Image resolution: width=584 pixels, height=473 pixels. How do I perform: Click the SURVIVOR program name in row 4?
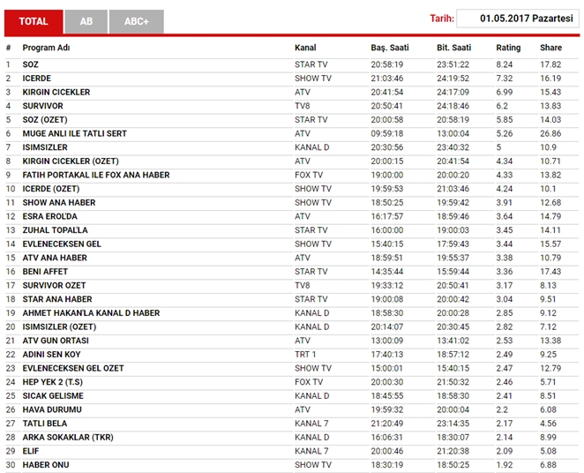coord(43,106)
